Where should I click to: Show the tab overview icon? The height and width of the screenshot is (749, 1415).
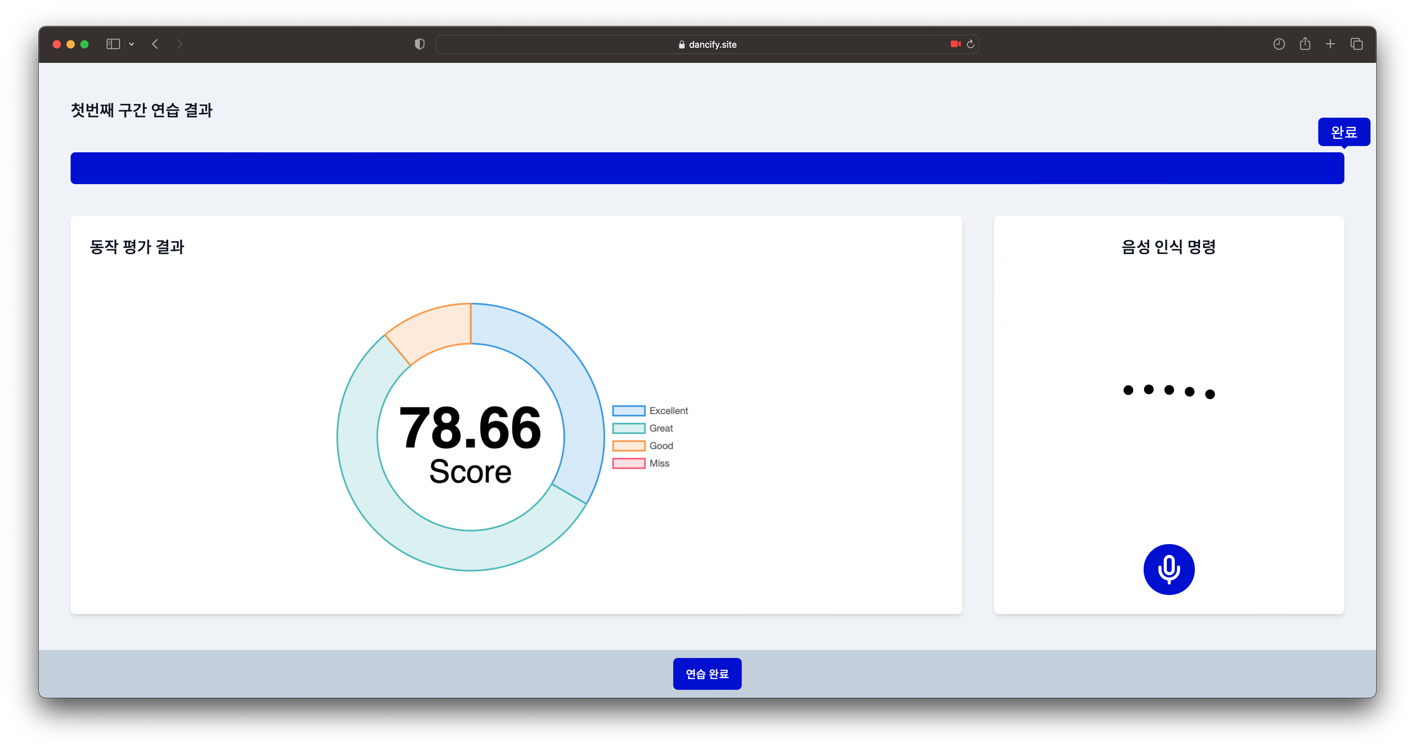(x=1356, y=44)
